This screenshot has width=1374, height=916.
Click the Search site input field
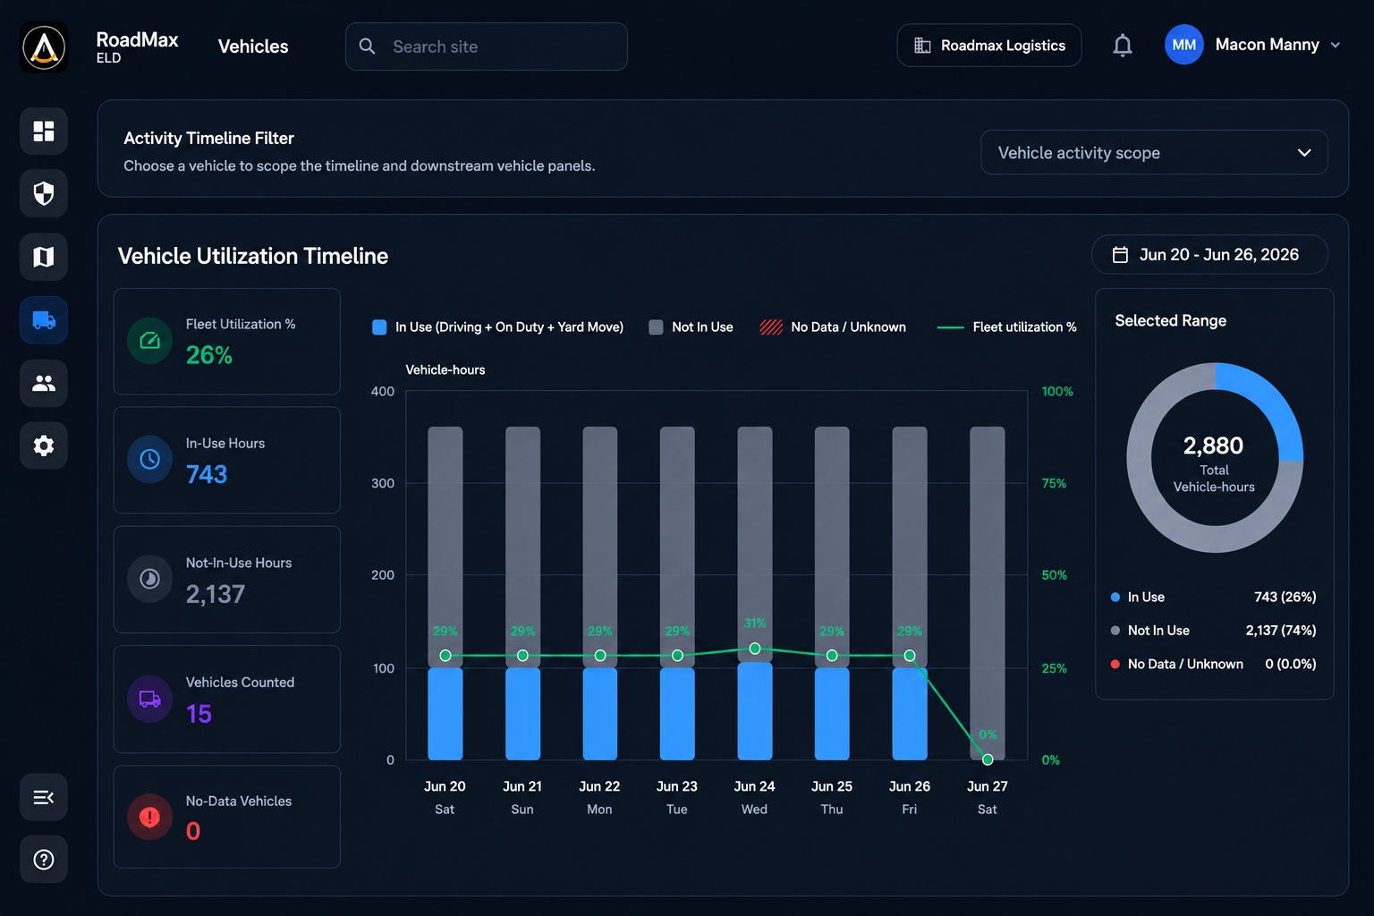[487, 47]
